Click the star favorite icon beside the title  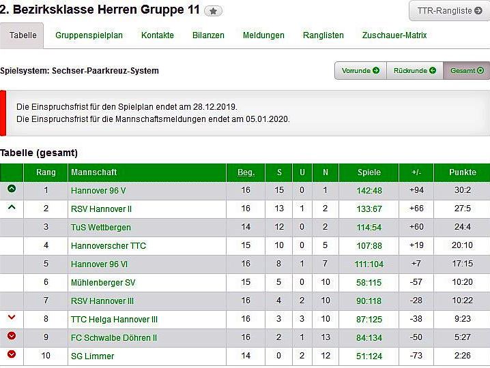pyautogui.click(x=213, y=11)
